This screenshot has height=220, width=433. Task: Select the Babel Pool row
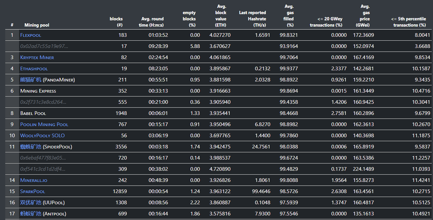218,113
